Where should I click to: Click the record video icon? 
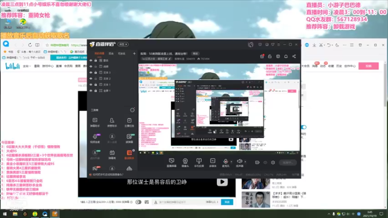pos(258,162)
